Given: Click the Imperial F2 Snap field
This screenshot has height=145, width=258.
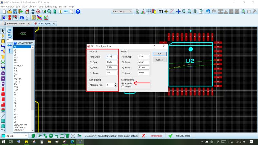Looking at the screenshot, I should click(x=112, y=62).
